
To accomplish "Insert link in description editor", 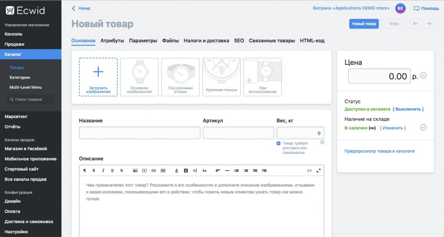I will pos(154,171).
